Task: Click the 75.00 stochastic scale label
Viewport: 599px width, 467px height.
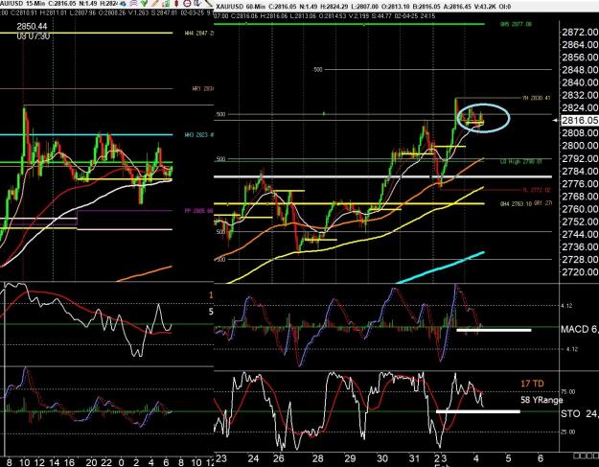Action: (x=568, y=391)
